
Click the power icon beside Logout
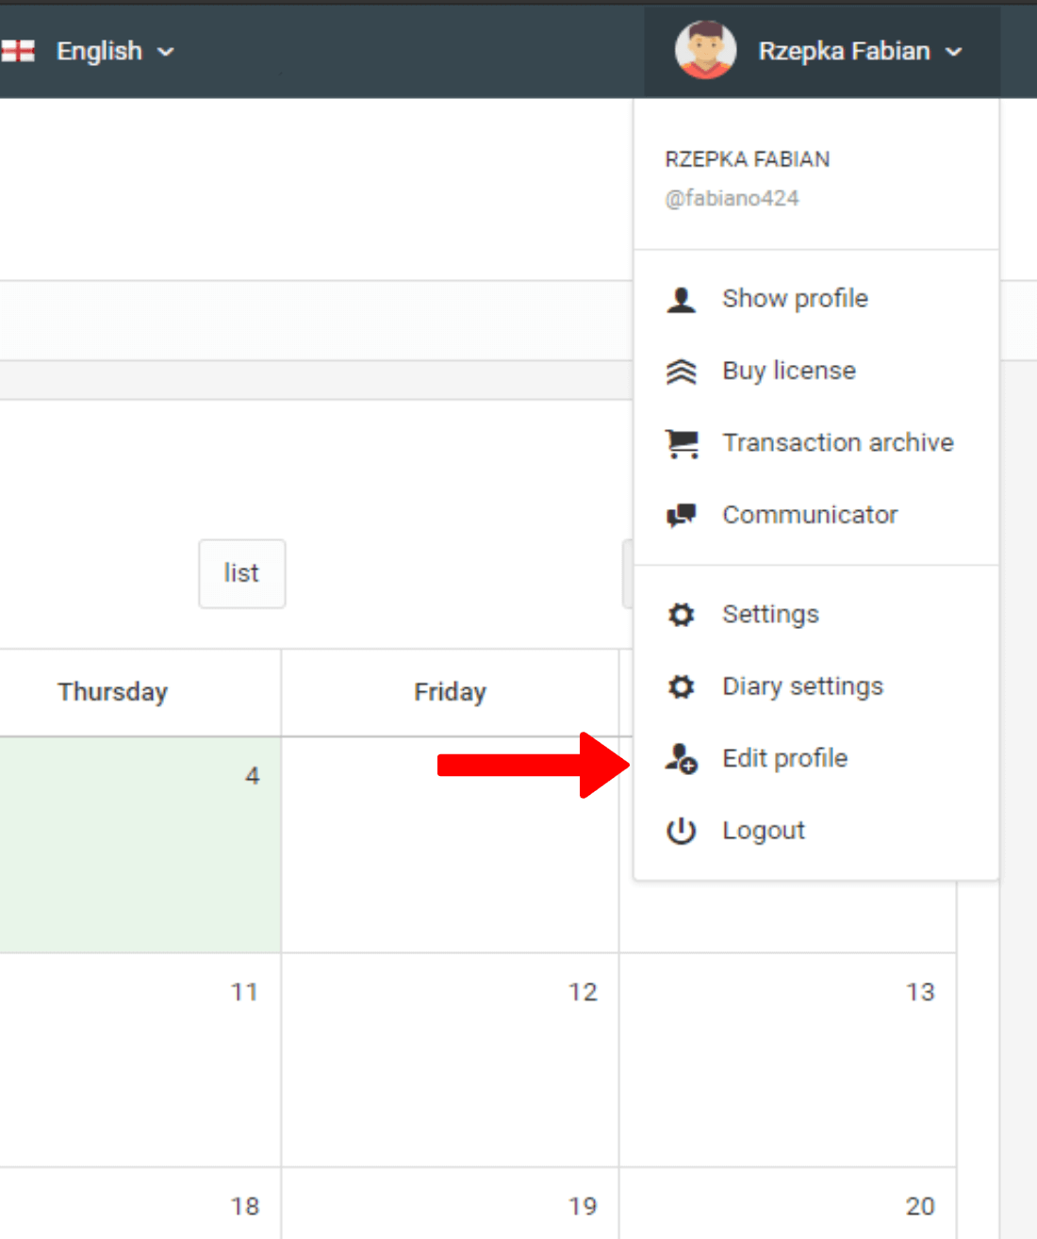pos(681,831)
